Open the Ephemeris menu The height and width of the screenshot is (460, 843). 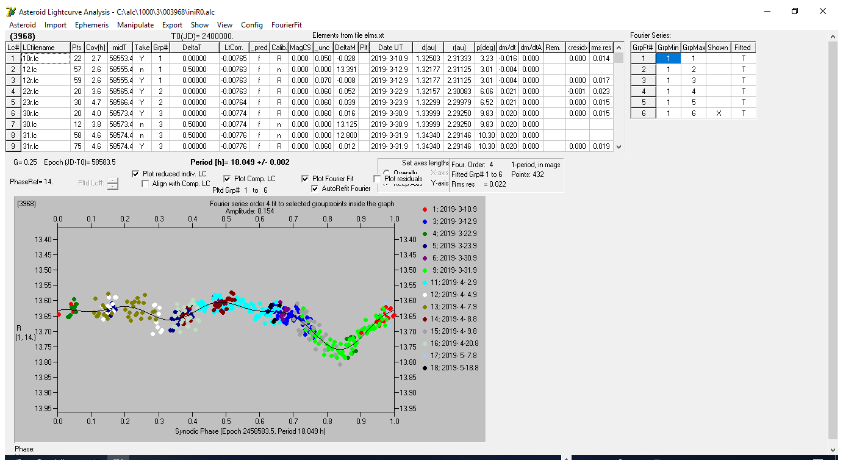point(91,25)
